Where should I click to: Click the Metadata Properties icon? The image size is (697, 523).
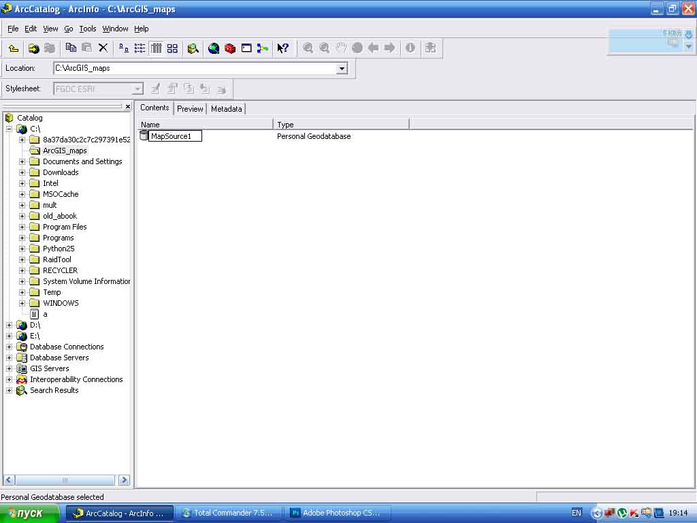click(x=172, y=89)
